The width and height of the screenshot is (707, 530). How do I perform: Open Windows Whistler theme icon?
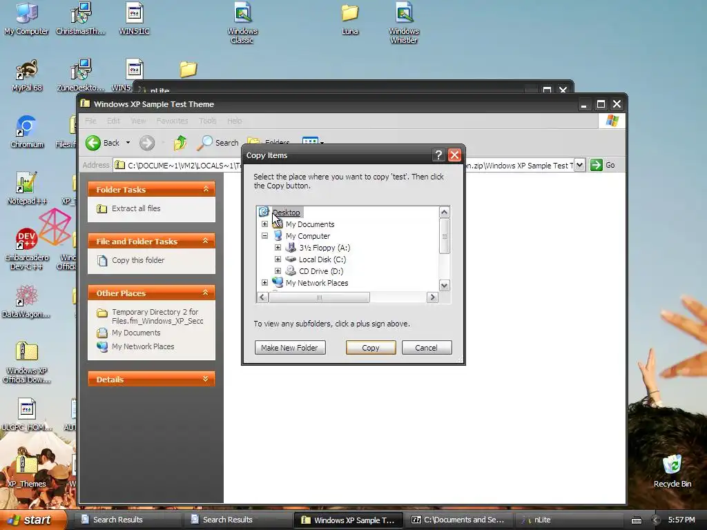(403, 23)
